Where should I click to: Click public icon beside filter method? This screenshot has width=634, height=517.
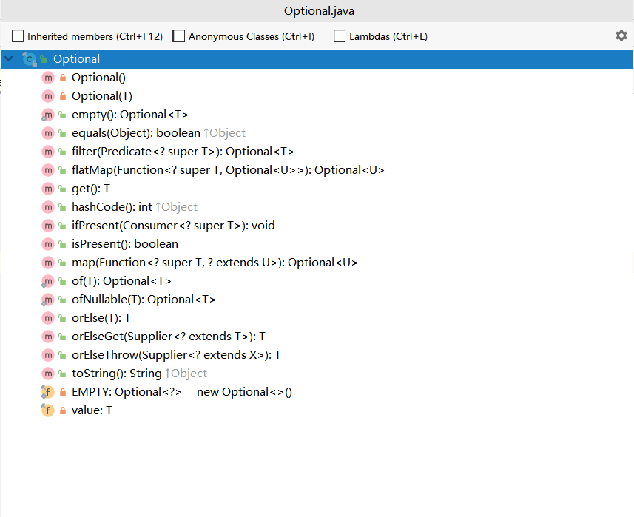(x=62, y=152)
